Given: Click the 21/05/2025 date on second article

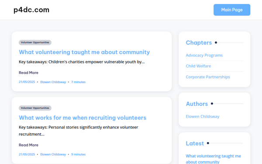Looking at the screenshot, I should tap(27, 154).
